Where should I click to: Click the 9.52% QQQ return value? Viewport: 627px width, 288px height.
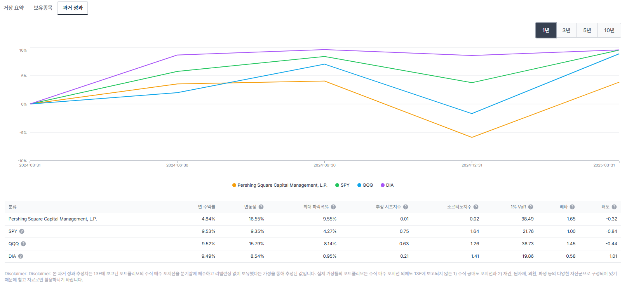point(208,244)
